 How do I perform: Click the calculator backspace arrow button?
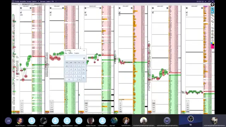67,66
